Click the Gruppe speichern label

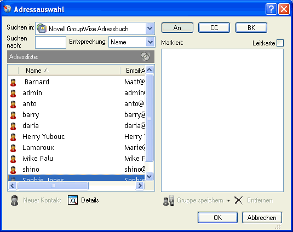pos(200,200)
